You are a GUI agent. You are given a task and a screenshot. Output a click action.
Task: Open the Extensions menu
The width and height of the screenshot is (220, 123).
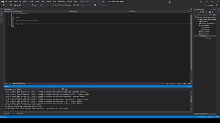click(62, 1)
